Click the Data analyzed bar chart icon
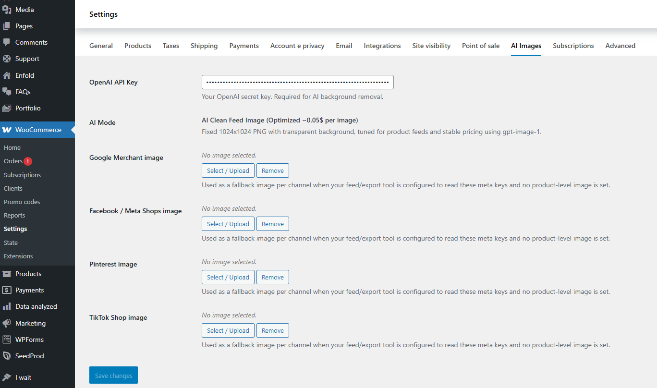657x388 pixels. (7, 306)
